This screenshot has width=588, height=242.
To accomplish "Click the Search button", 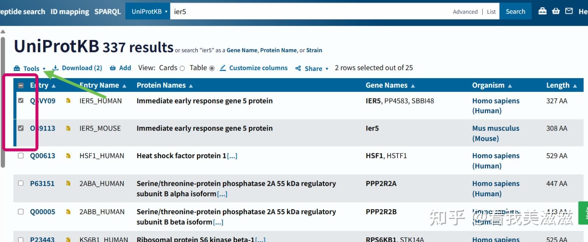I will click(x=515, y=11).
